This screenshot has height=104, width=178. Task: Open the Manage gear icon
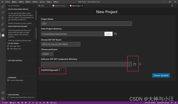[3, 98]
